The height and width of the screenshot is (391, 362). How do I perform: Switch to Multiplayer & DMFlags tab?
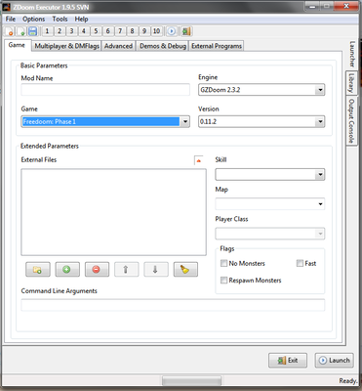(x=66, y=46)
